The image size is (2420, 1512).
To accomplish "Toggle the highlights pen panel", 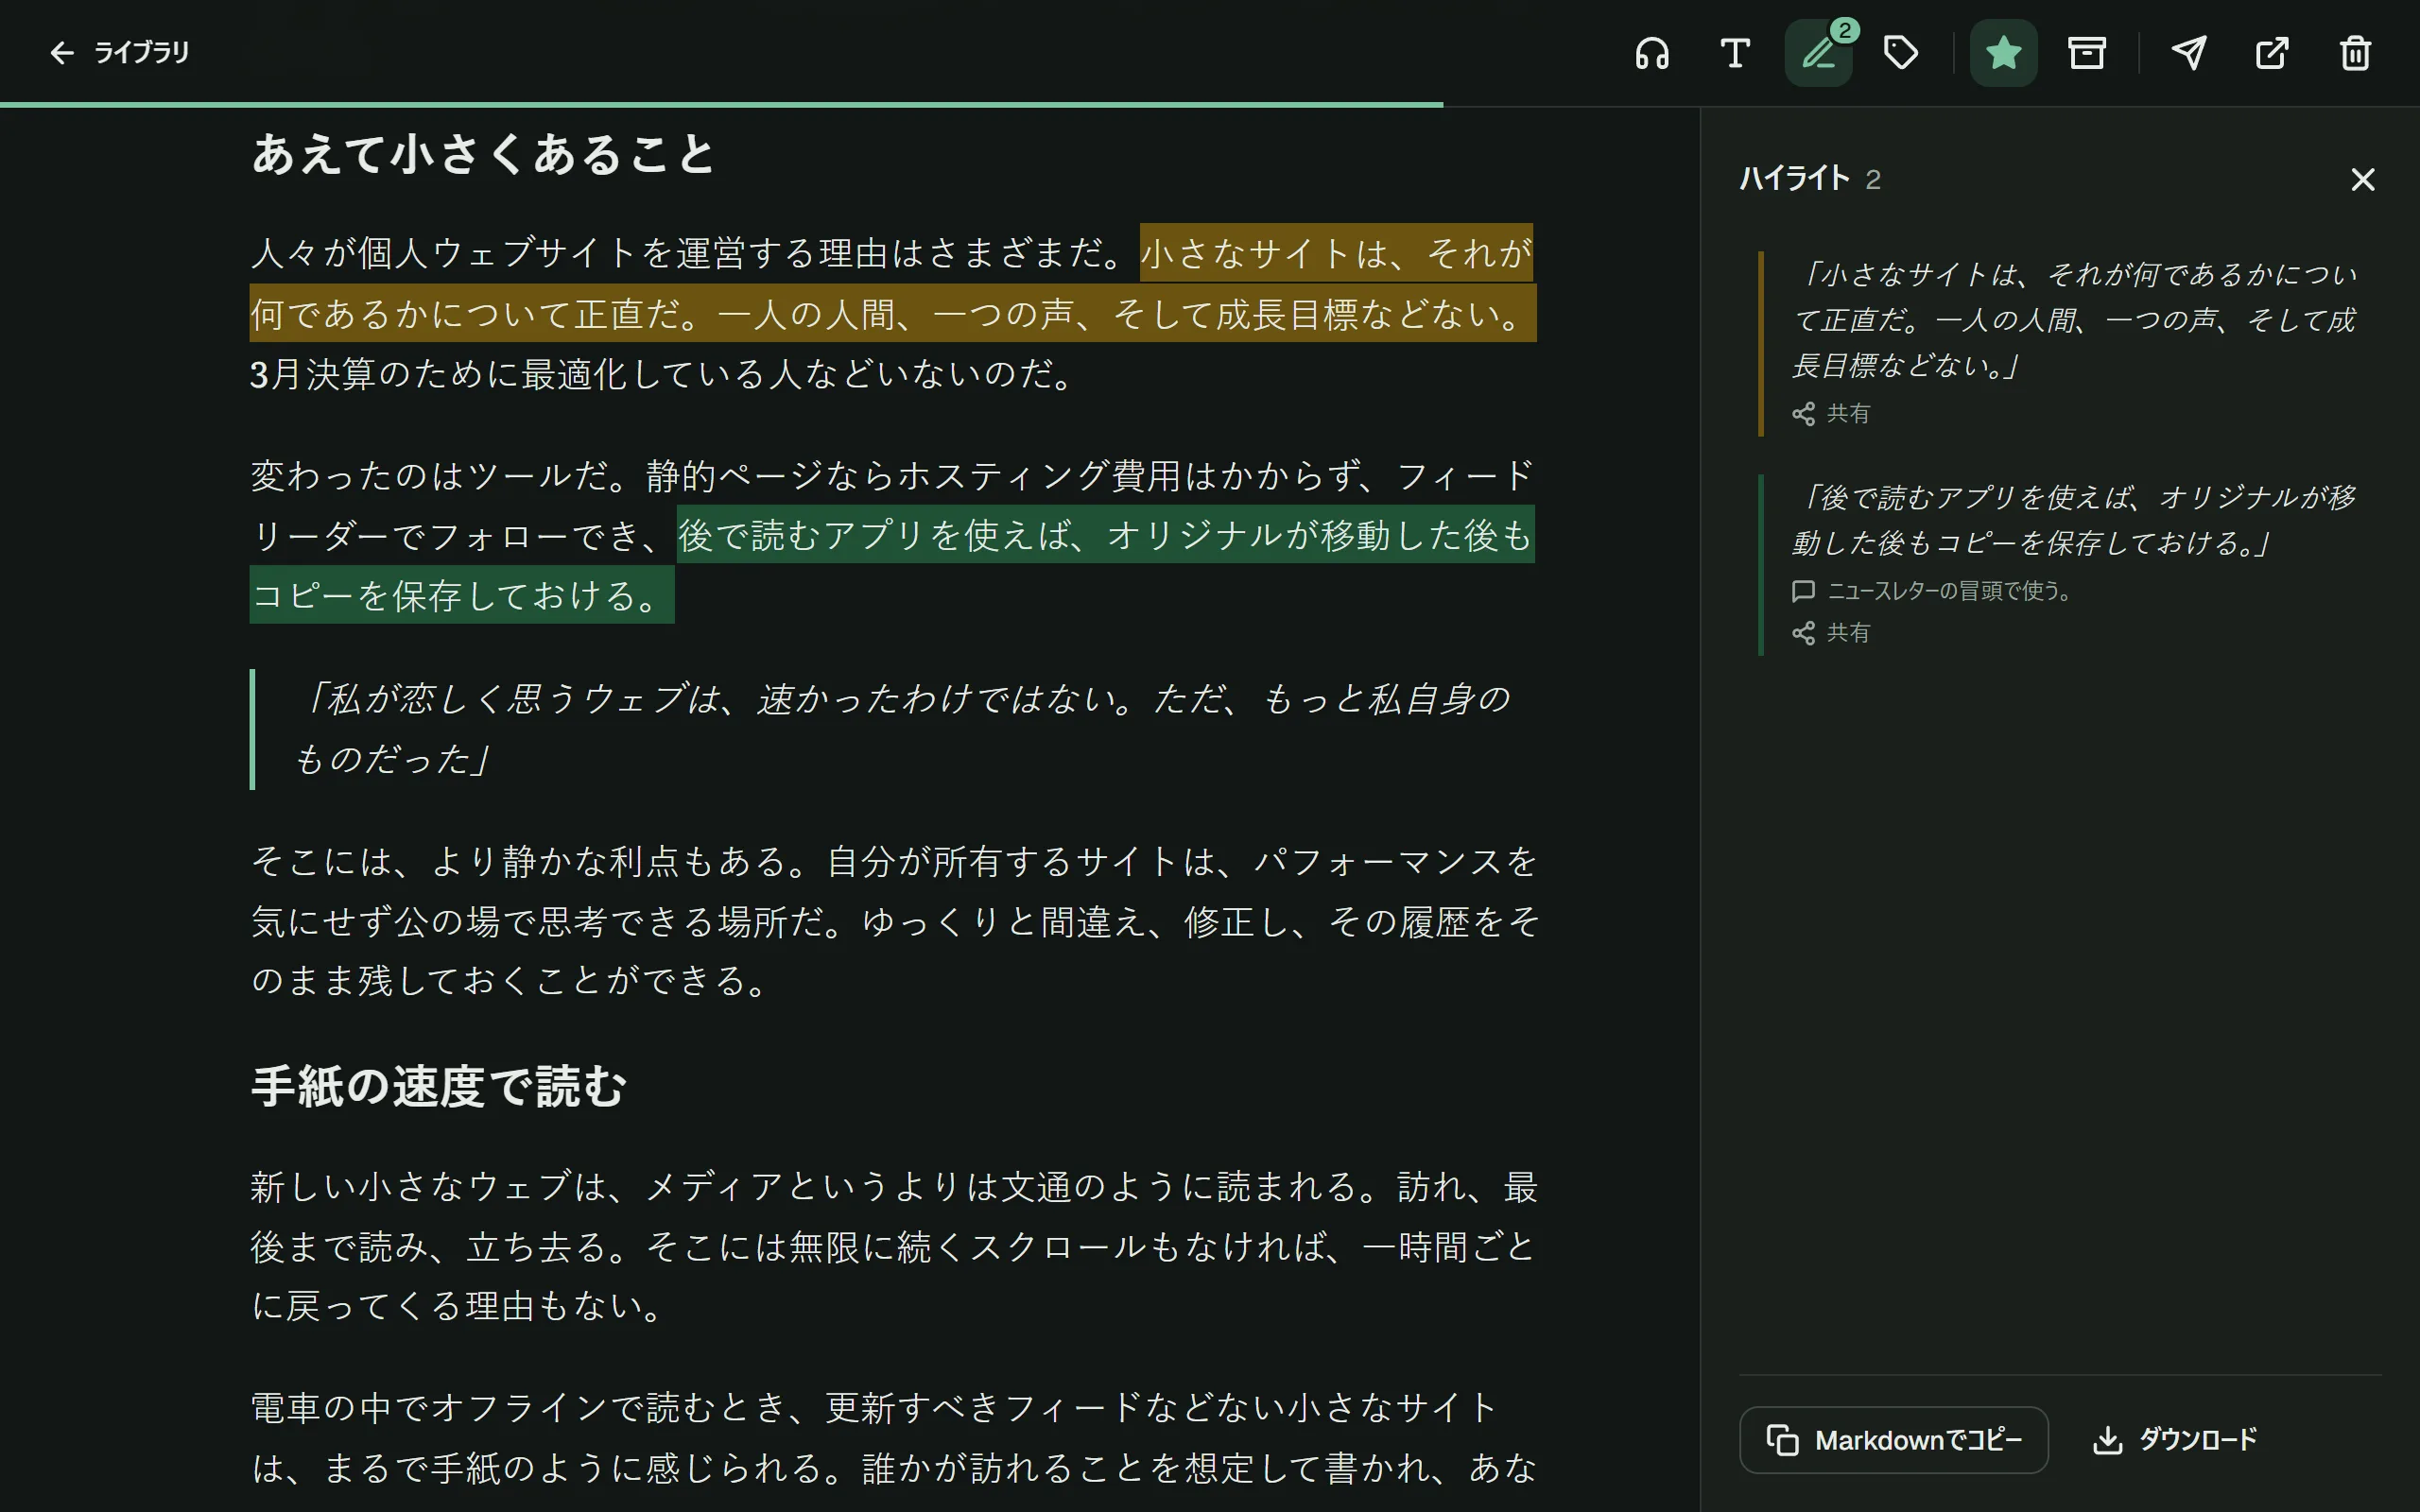I will [1818, 53].
